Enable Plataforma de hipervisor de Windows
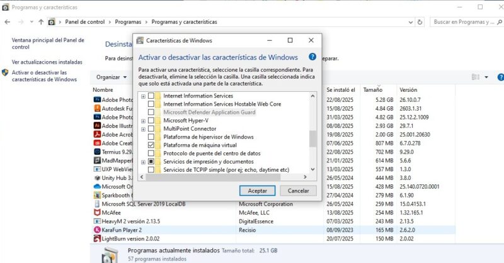 pos(151,137)
